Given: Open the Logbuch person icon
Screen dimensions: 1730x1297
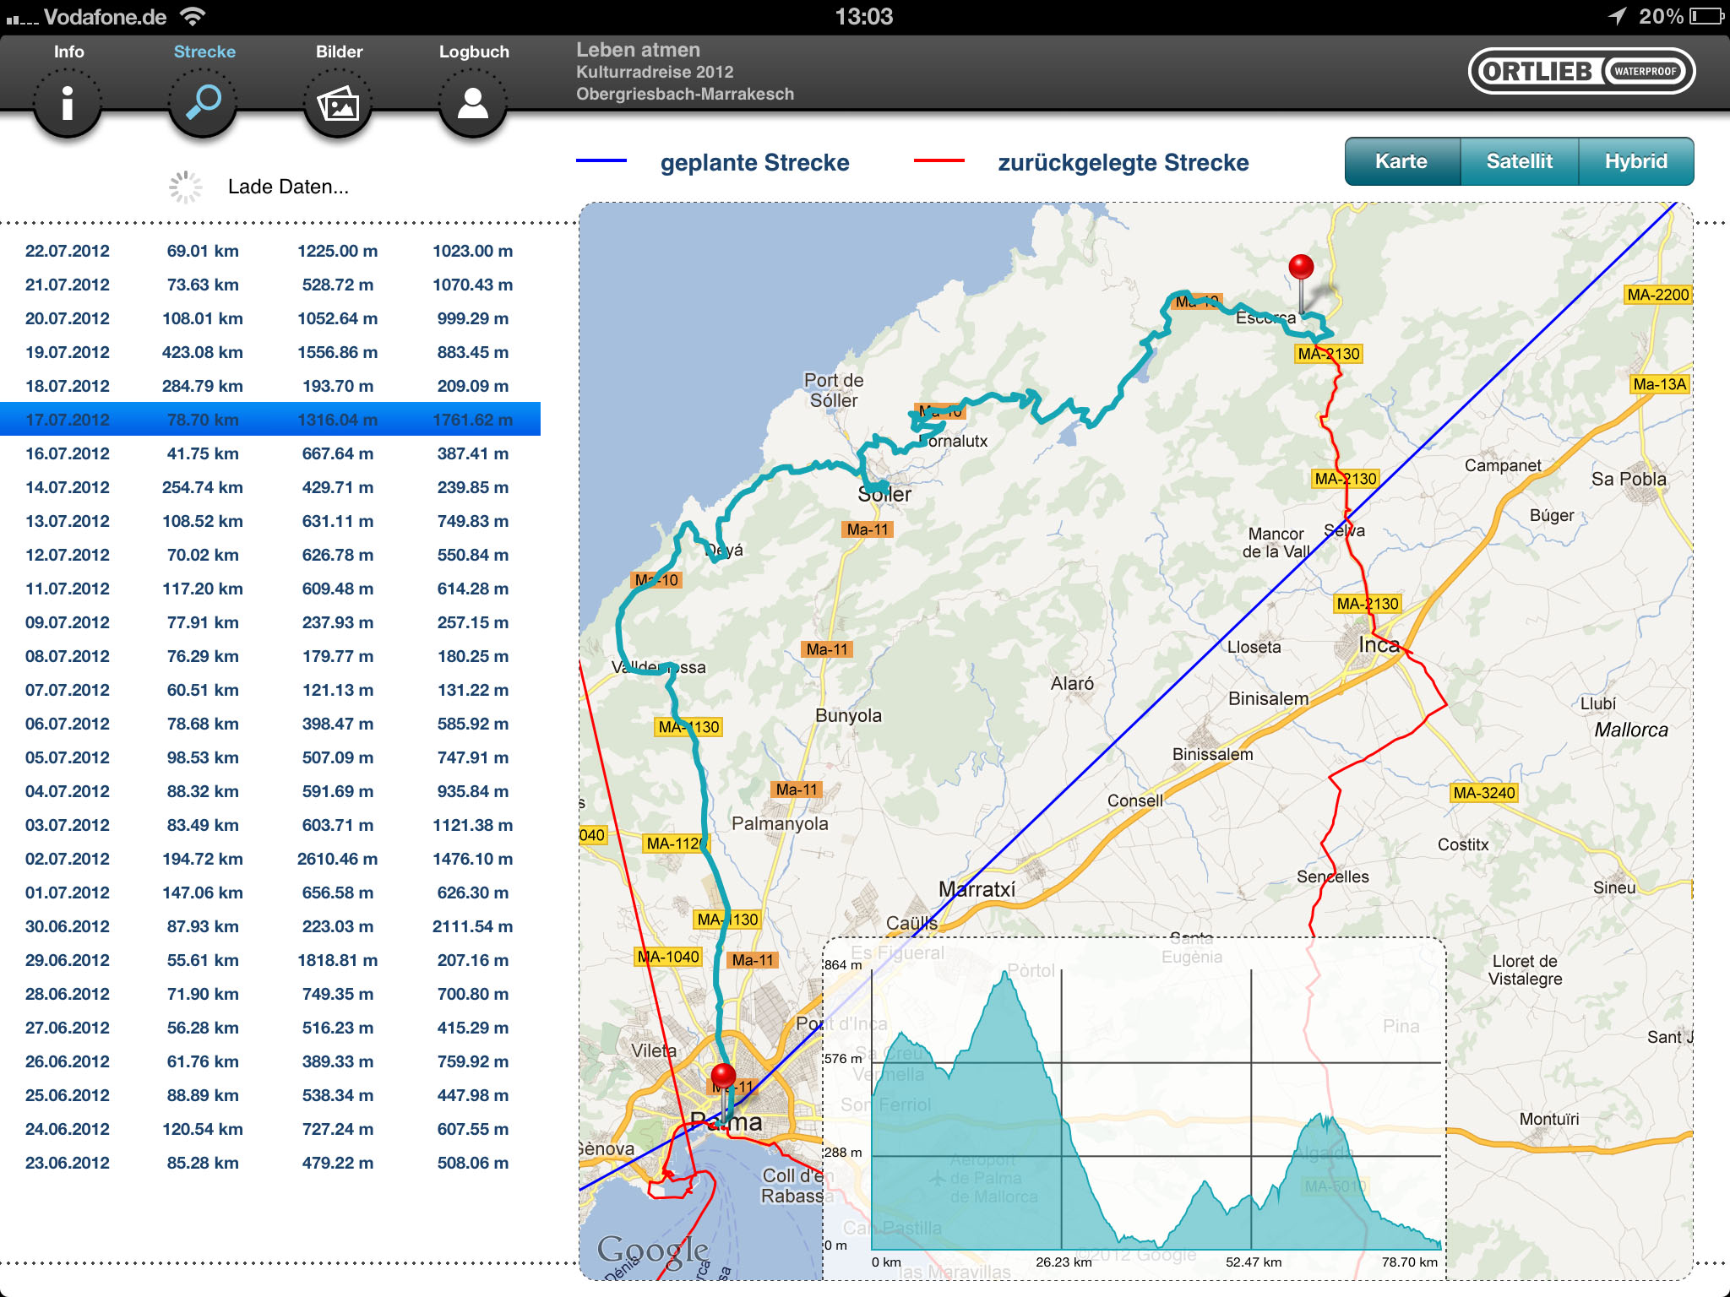Looking at the screenshot, I should (473, 103).
